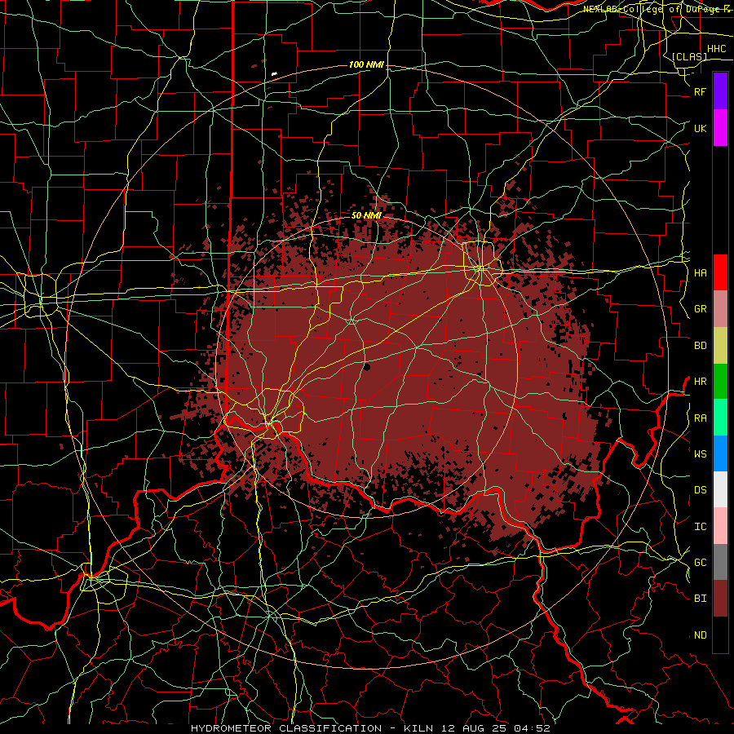Click the BD yellow legend swatch
The width and height of the screenshot is (734, 734).
pyautogui.click(x=720, y=346)
